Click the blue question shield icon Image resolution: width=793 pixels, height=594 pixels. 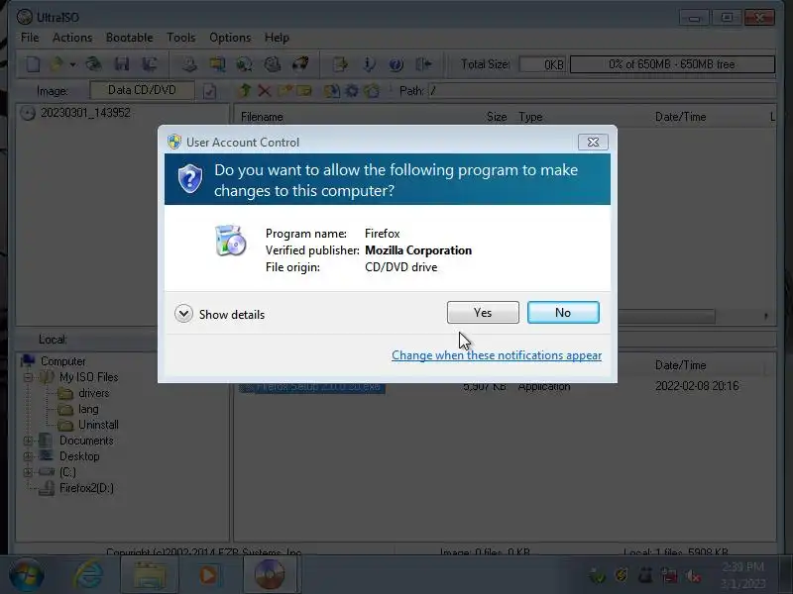click(x=190, y=178)
